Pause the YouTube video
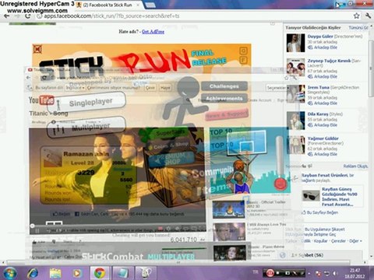This screenshot has width=374, height=280. pyautogui.click(x=37, y=230)
